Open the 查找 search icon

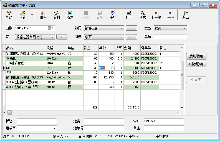tap(142, 15)
